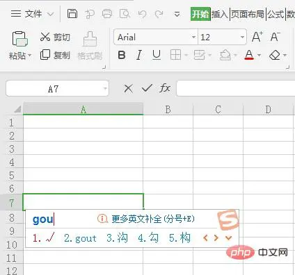Expand the clear eraser dropdown arrow
This screenshot has width=295, height=275.
[285, 55]
